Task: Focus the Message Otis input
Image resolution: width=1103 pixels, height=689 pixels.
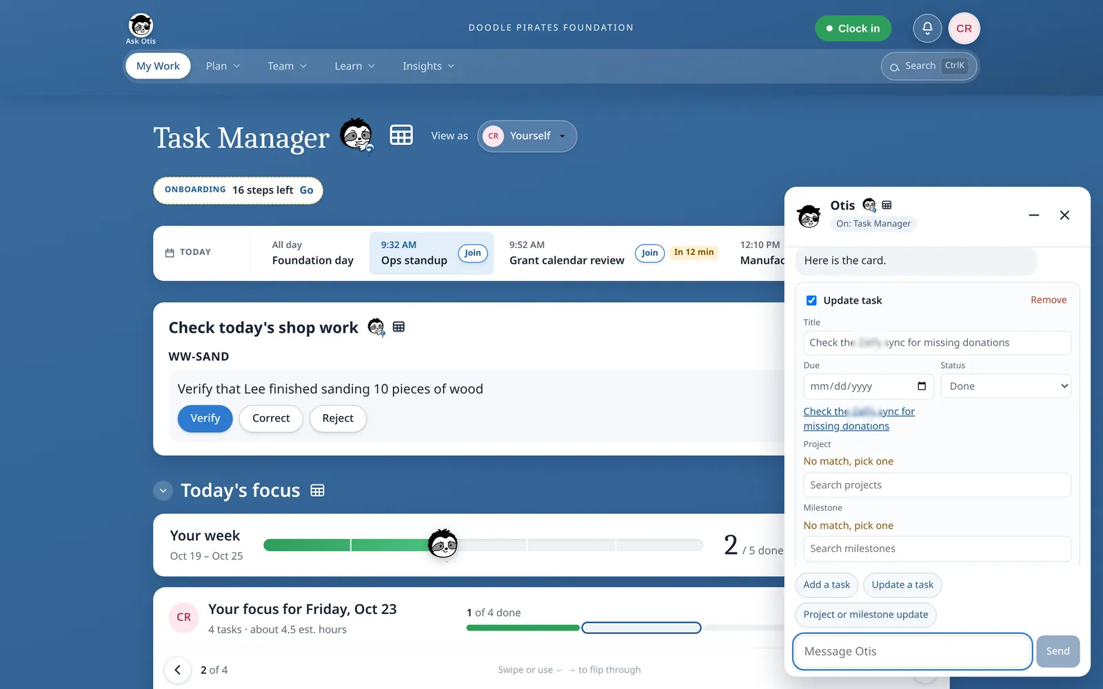Action: pyautogui.click(x=912, y=651)
